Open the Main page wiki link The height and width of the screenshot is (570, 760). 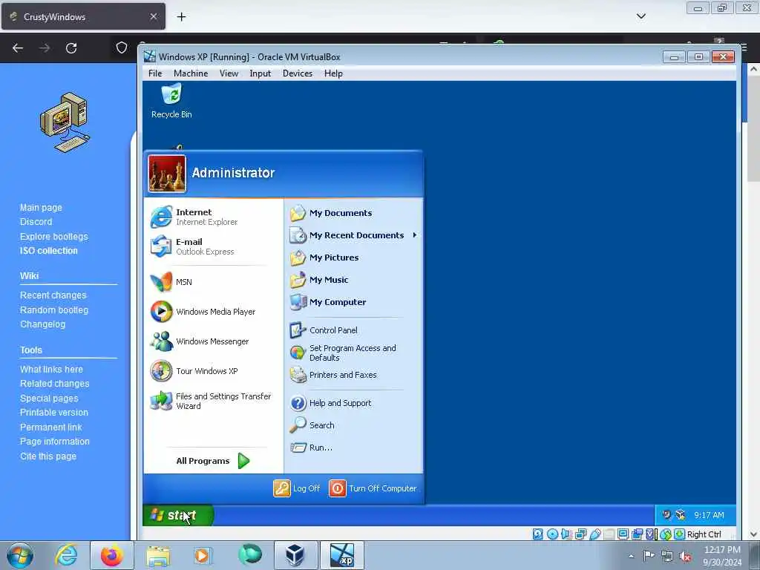[41, 208]
